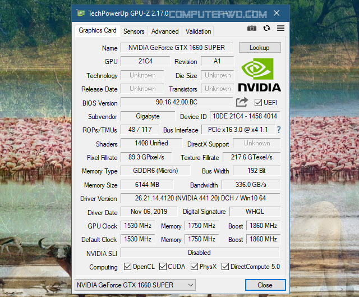Click the GPU field 21C4
The height and width of the screenshot is (297, 359).
[145, 61]
